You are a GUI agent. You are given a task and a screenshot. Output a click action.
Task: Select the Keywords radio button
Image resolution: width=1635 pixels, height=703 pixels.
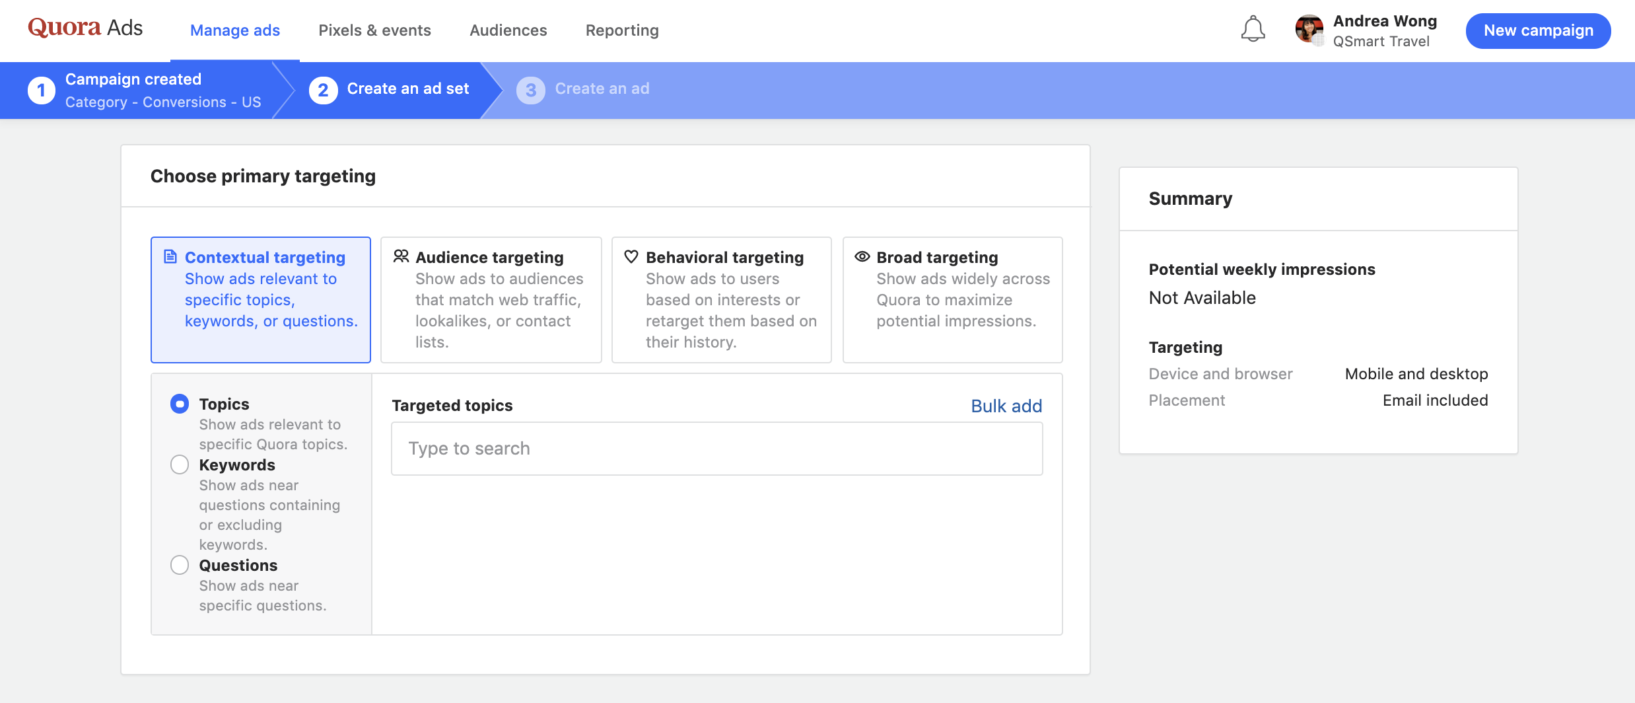coord(180,464)
